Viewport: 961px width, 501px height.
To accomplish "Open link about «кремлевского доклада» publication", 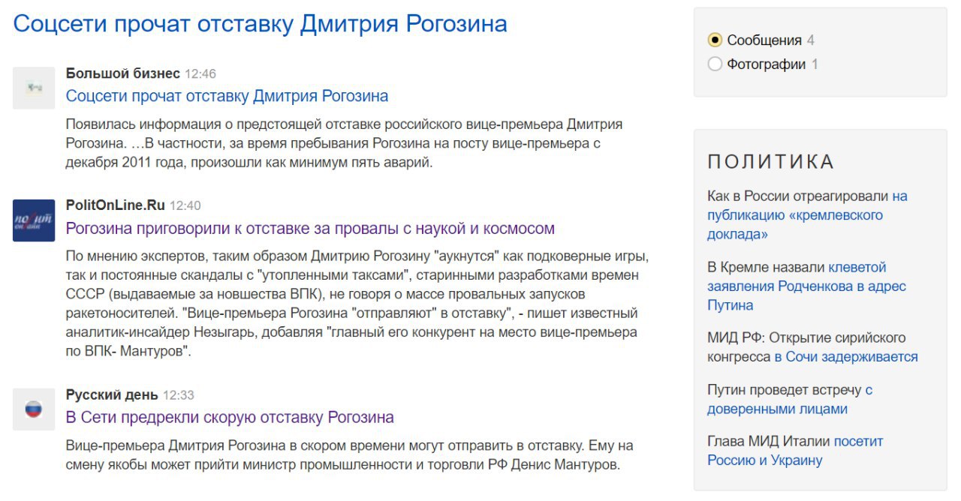I will pos(795,215).
